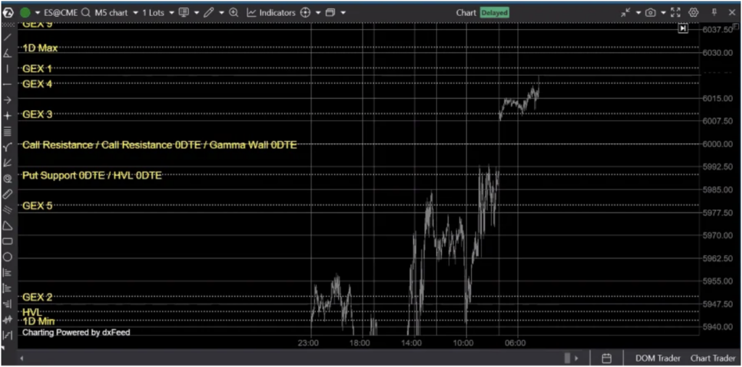Open the dropdown beside the window layout icon
Image resolution: width=742 pixels, height=367 pixels.
(343, 13)
